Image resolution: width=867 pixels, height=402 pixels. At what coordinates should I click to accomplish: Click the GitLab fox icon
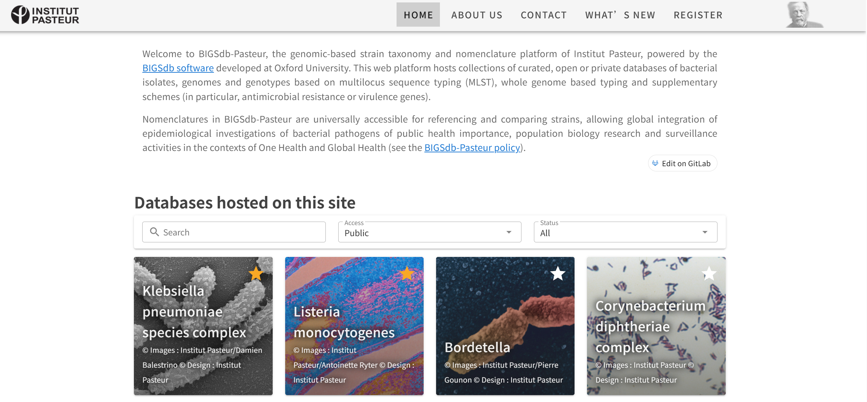(x=655, y=163)
